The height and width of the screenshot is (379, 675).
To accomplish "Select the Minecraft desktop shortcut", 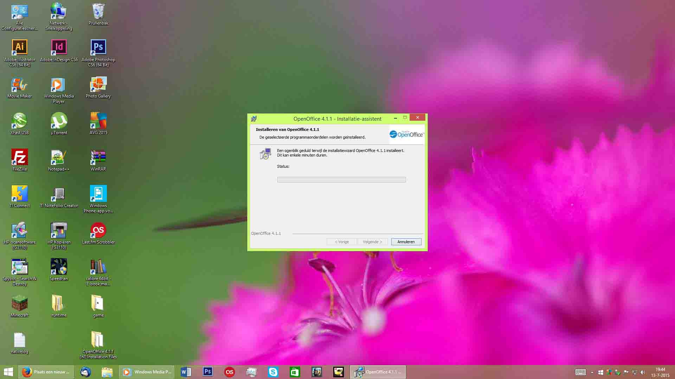I will click(x=19, y=303).
